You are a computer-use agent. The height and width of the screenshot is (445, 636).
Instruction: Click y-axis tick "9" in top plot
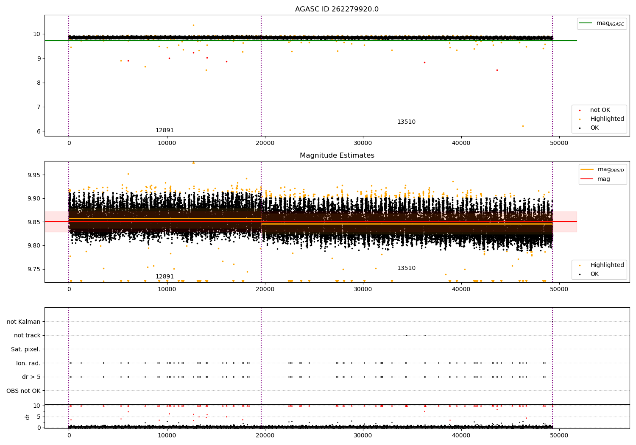pyautogui.click(x=38, y=58)
